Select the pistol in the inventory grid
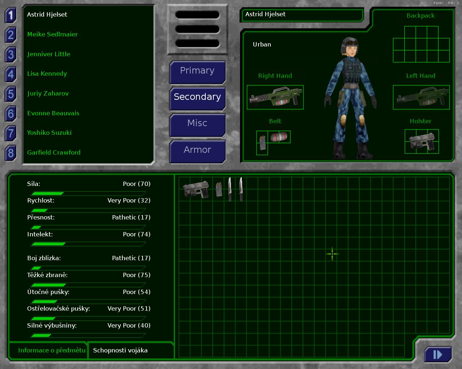 point(196,189)
